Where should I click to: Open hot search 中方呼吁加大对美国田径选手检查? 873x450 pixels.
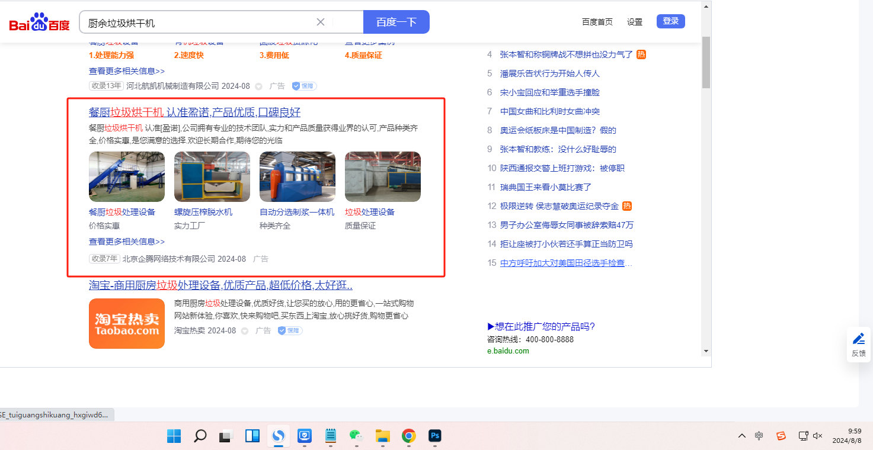tap(566, 263)
